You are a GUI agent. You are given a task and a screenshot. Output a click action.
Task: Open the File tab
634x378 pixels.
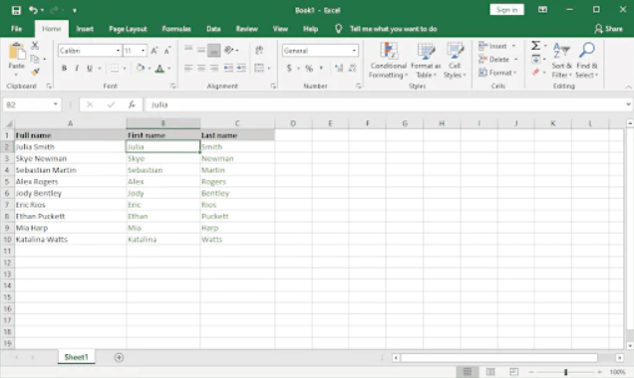click(17, 29)
